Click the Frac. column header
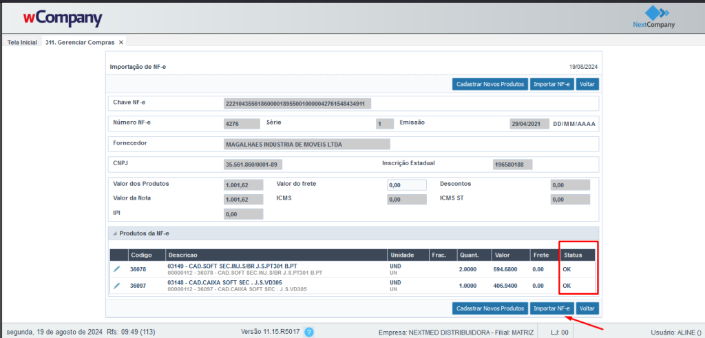705x338 pixels. (442, 255)
